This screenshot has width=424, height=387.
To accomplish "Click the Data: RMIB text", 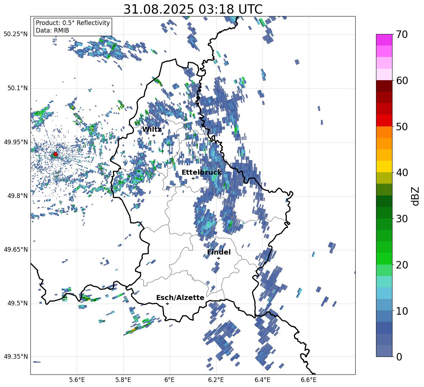I will (x=52, y=30).
